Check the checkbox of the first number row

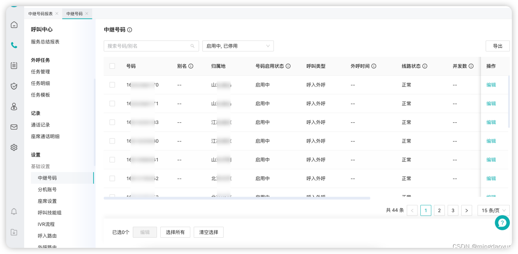[112, 85]
